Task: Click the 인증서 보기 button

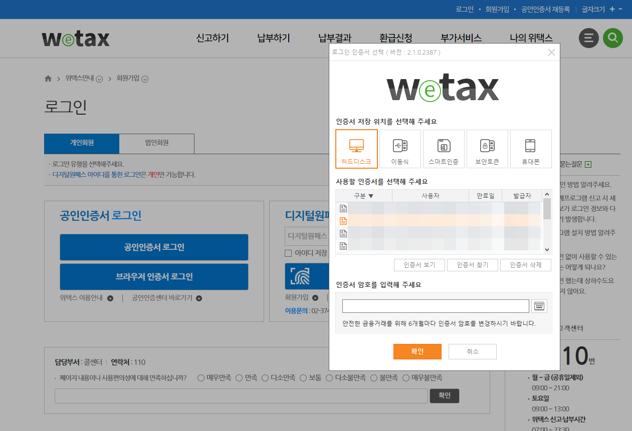Action: pyautogui.click(x=419, y=265)
